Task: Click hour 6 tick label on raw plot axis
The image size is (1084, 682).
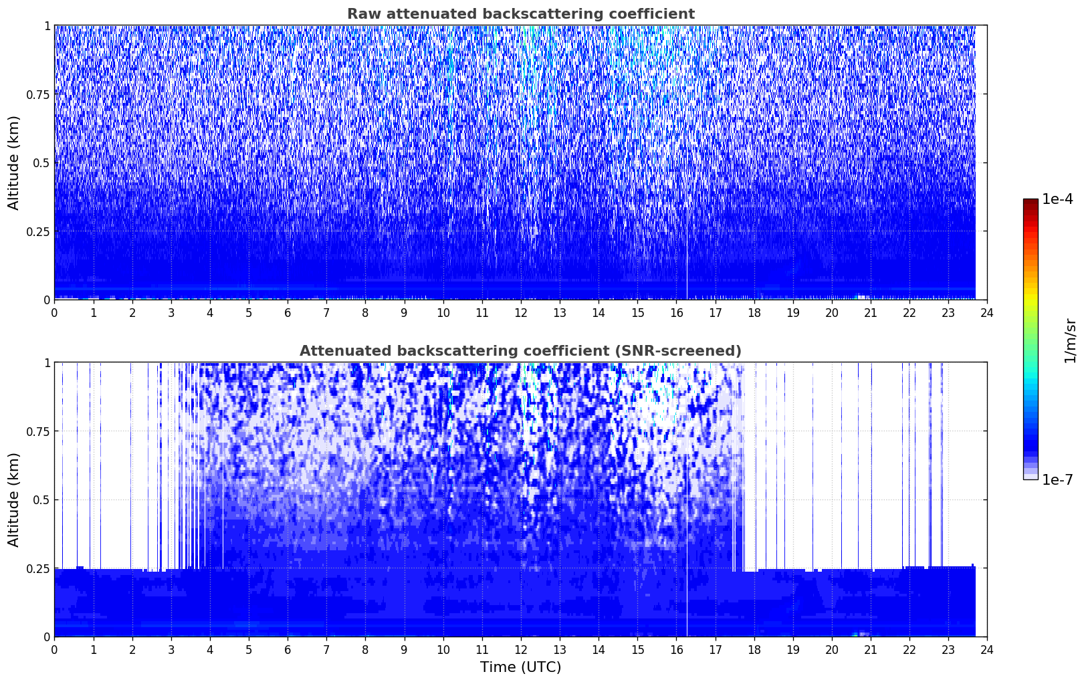Action: point(288,312)
